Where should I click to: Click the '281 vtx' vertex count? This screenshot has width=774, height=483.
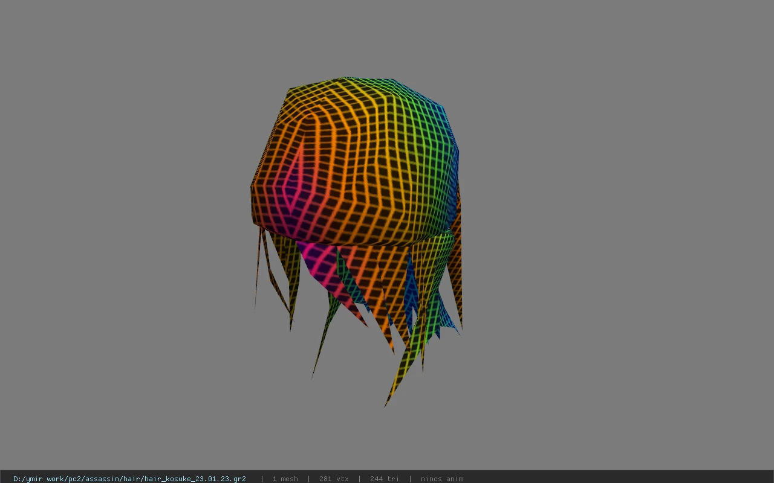[334, 479]
